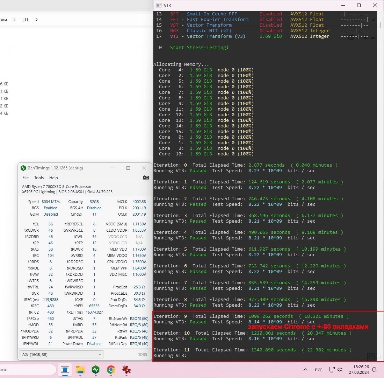Select the MEM VDD value 1.1700V

pos(139,249)
